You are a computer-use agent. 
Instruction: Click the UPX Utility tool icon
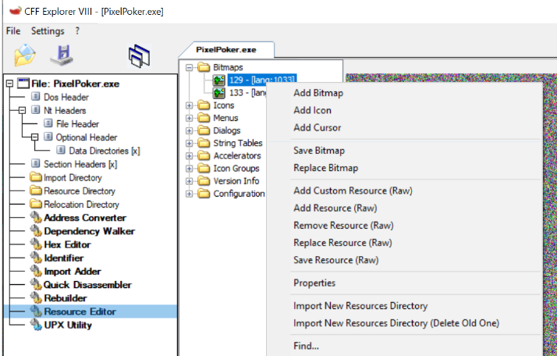36,325
